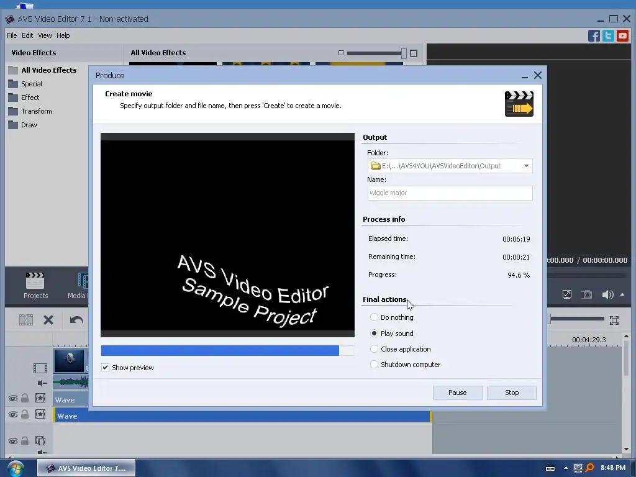Open the output Folder dropdown
The height and width of the screenshot is (477, 636).
526,166
